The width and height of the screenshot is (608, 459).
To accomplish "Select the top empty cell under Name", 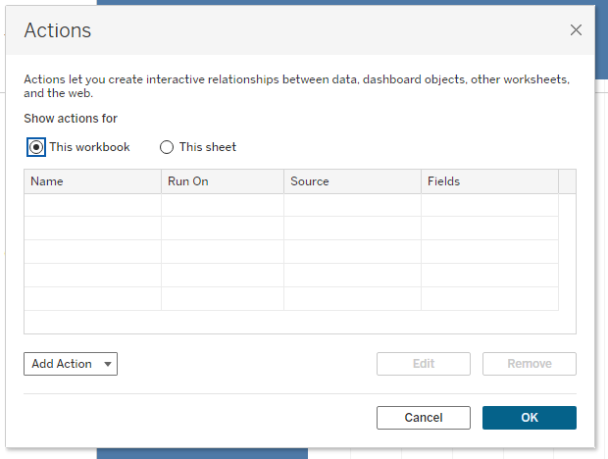I will pyautogui.click(x=93, y=205).
